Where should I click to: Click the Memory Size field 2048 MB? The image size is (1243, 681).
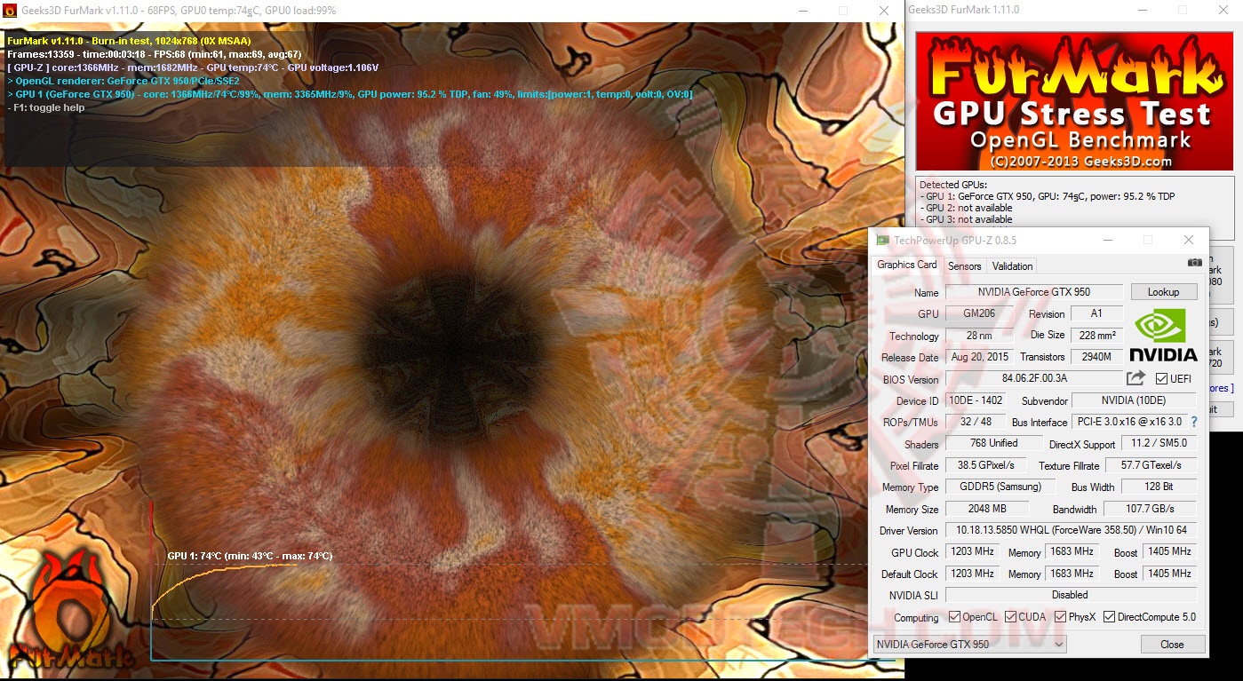point(987,509)
